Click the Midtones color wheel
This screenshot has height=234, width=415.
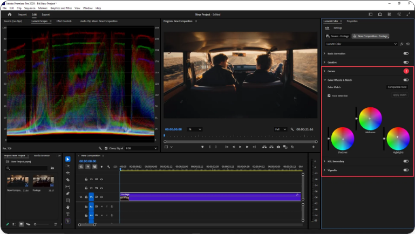point(370,119)
